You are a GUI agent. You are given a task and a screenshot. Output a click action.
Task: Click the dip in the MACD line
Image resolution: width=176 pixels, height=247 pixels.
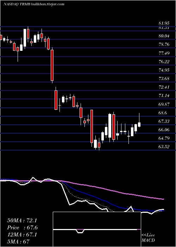(80, 231)
